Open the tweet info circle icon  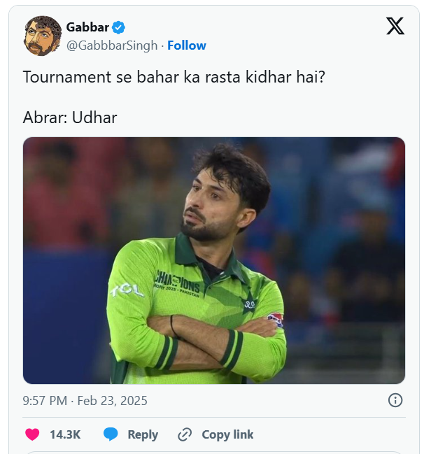395,400
